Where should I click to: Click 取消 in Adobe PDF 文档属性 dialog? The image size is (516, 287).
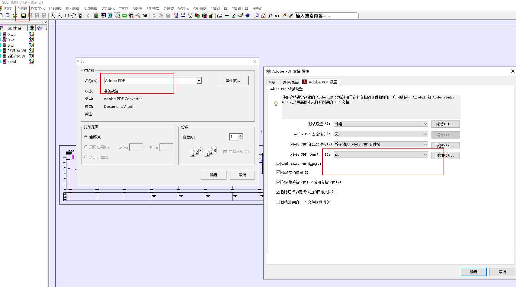pos(502,272)
